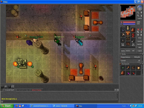Select the axe weapon slot
This screenshot has width=144, height=108.
(x=123, y=35)
